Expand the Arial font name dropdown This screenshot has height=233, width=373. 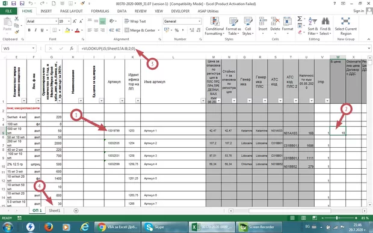[57, 22]
